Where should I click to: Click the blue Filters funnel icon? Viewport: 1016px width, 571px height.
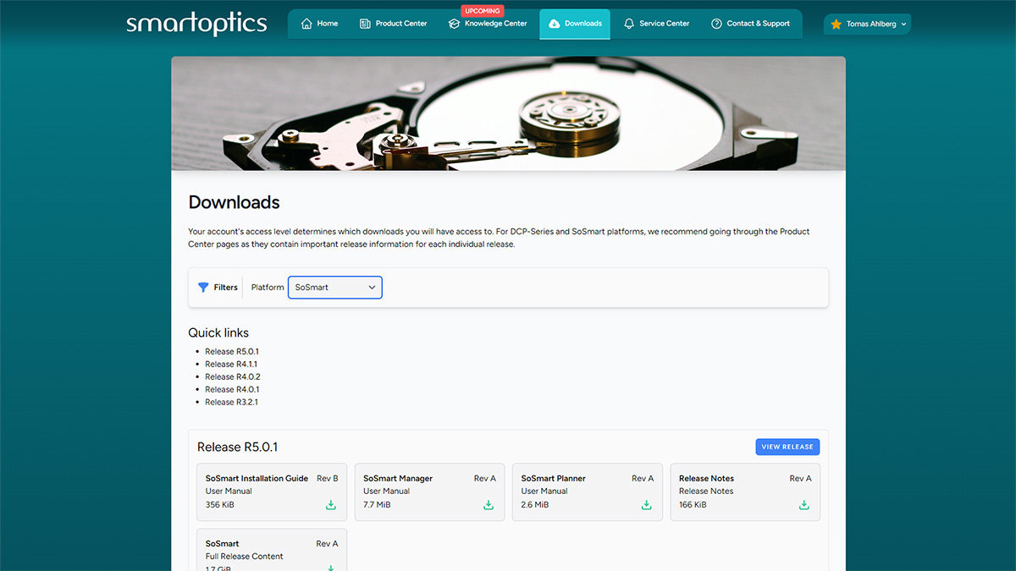pyautogui.click(x=203, y=287)
